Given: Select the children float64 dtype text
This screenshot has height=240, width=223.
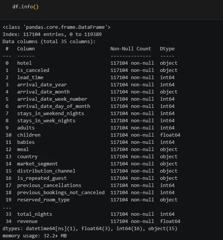Looking at the screenshot, I should [170, 135].
